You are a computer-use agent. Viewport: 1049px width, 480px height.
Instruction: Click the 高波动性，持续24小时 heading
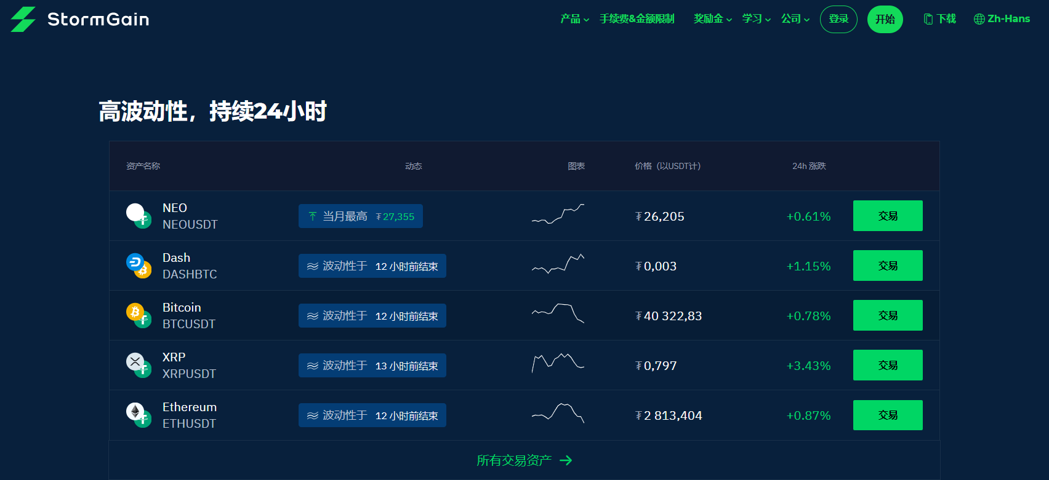coord(213,111)
